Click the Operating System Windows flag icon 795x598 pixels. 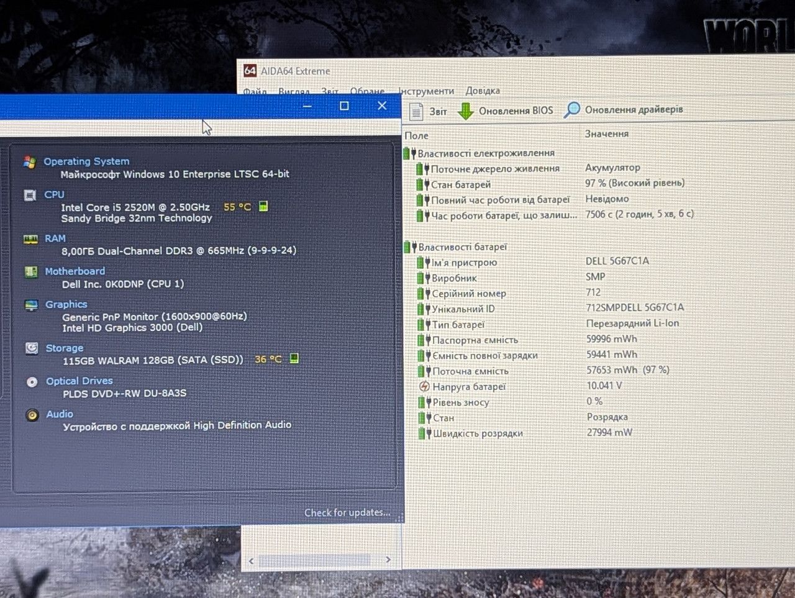click(29, 162)
